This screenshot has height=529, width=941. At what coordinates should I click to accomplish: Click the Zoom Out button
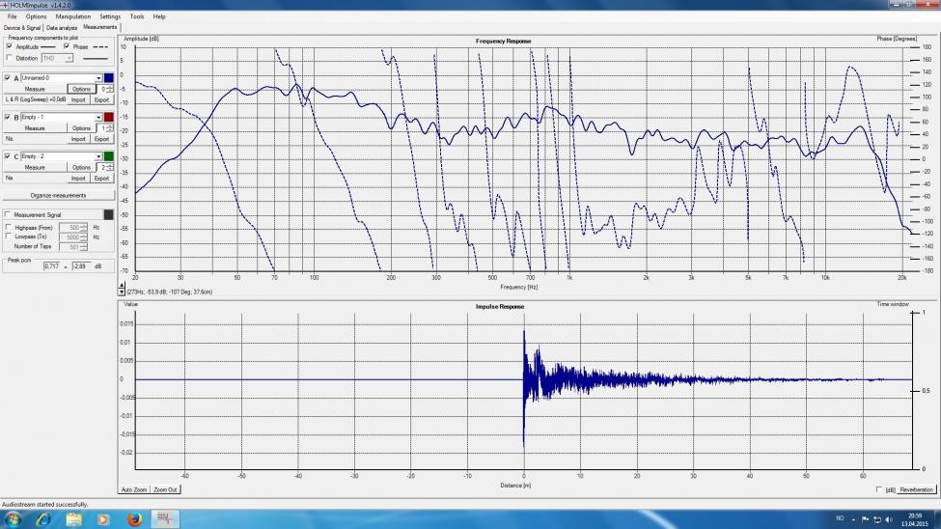(x=165, y=490)
